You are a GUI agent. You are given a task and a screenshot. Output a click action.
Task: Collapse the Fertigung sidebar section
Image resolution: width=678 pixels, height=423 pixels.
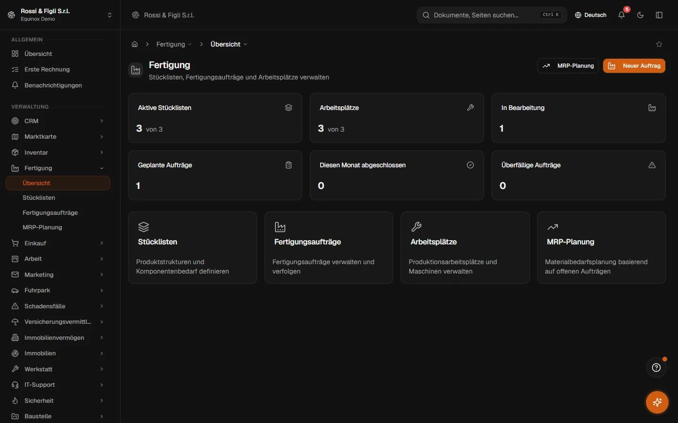pyautogui.click(x=58, y=168)
